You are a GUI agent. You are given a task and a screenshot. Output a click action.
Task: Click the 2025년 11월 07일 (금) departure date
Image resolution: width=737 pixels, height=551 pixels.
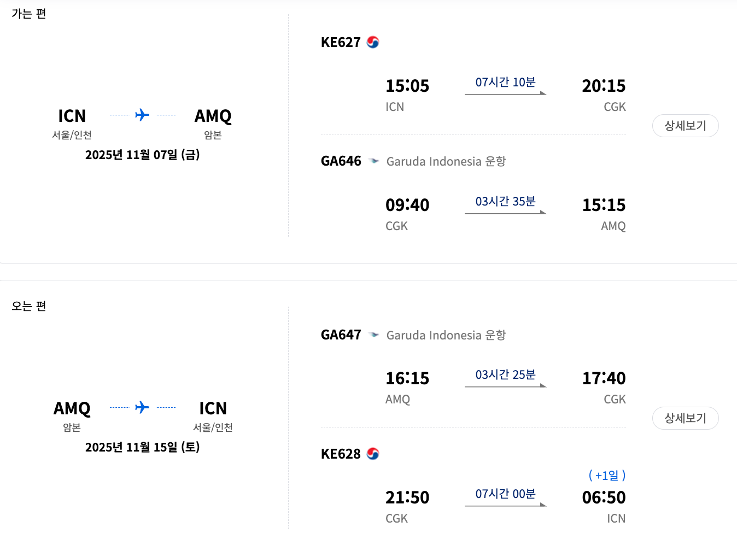[x=143, y=155]
